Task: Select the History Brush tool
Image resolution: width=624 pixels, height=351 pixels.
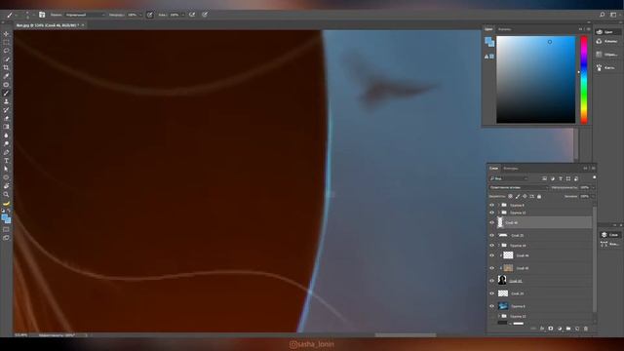Action: tap(6, 110)
